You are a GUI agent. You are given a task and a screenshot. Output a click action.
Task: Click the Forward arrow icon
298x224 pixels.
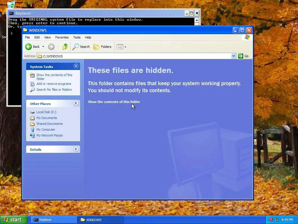pyautogui.click(x=51, y=47)
